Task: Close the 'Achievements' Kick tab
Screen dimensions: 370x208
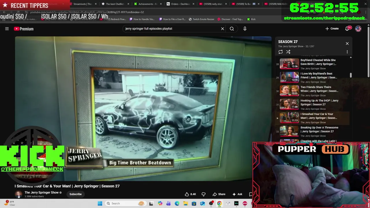Action: (161, 4)
